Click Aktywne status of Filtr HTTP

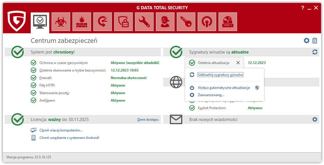coord(118,85)
